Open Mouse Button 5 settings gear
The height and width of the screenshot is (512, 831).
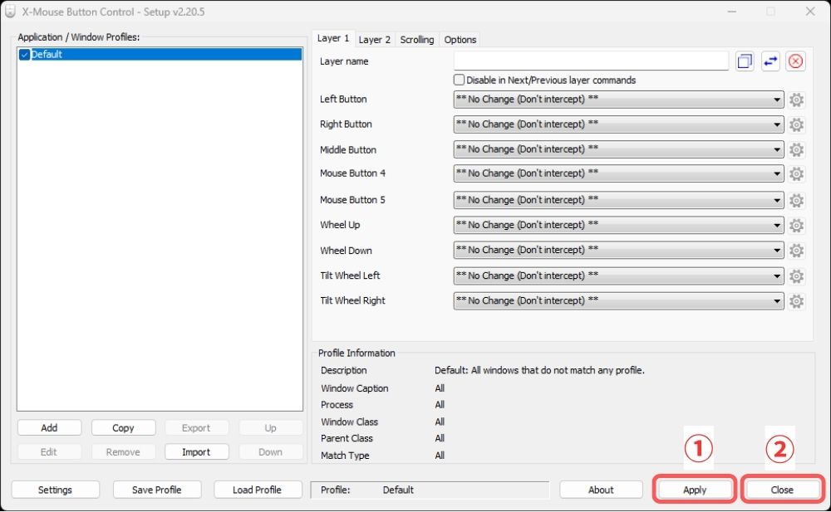coord(796,200)
